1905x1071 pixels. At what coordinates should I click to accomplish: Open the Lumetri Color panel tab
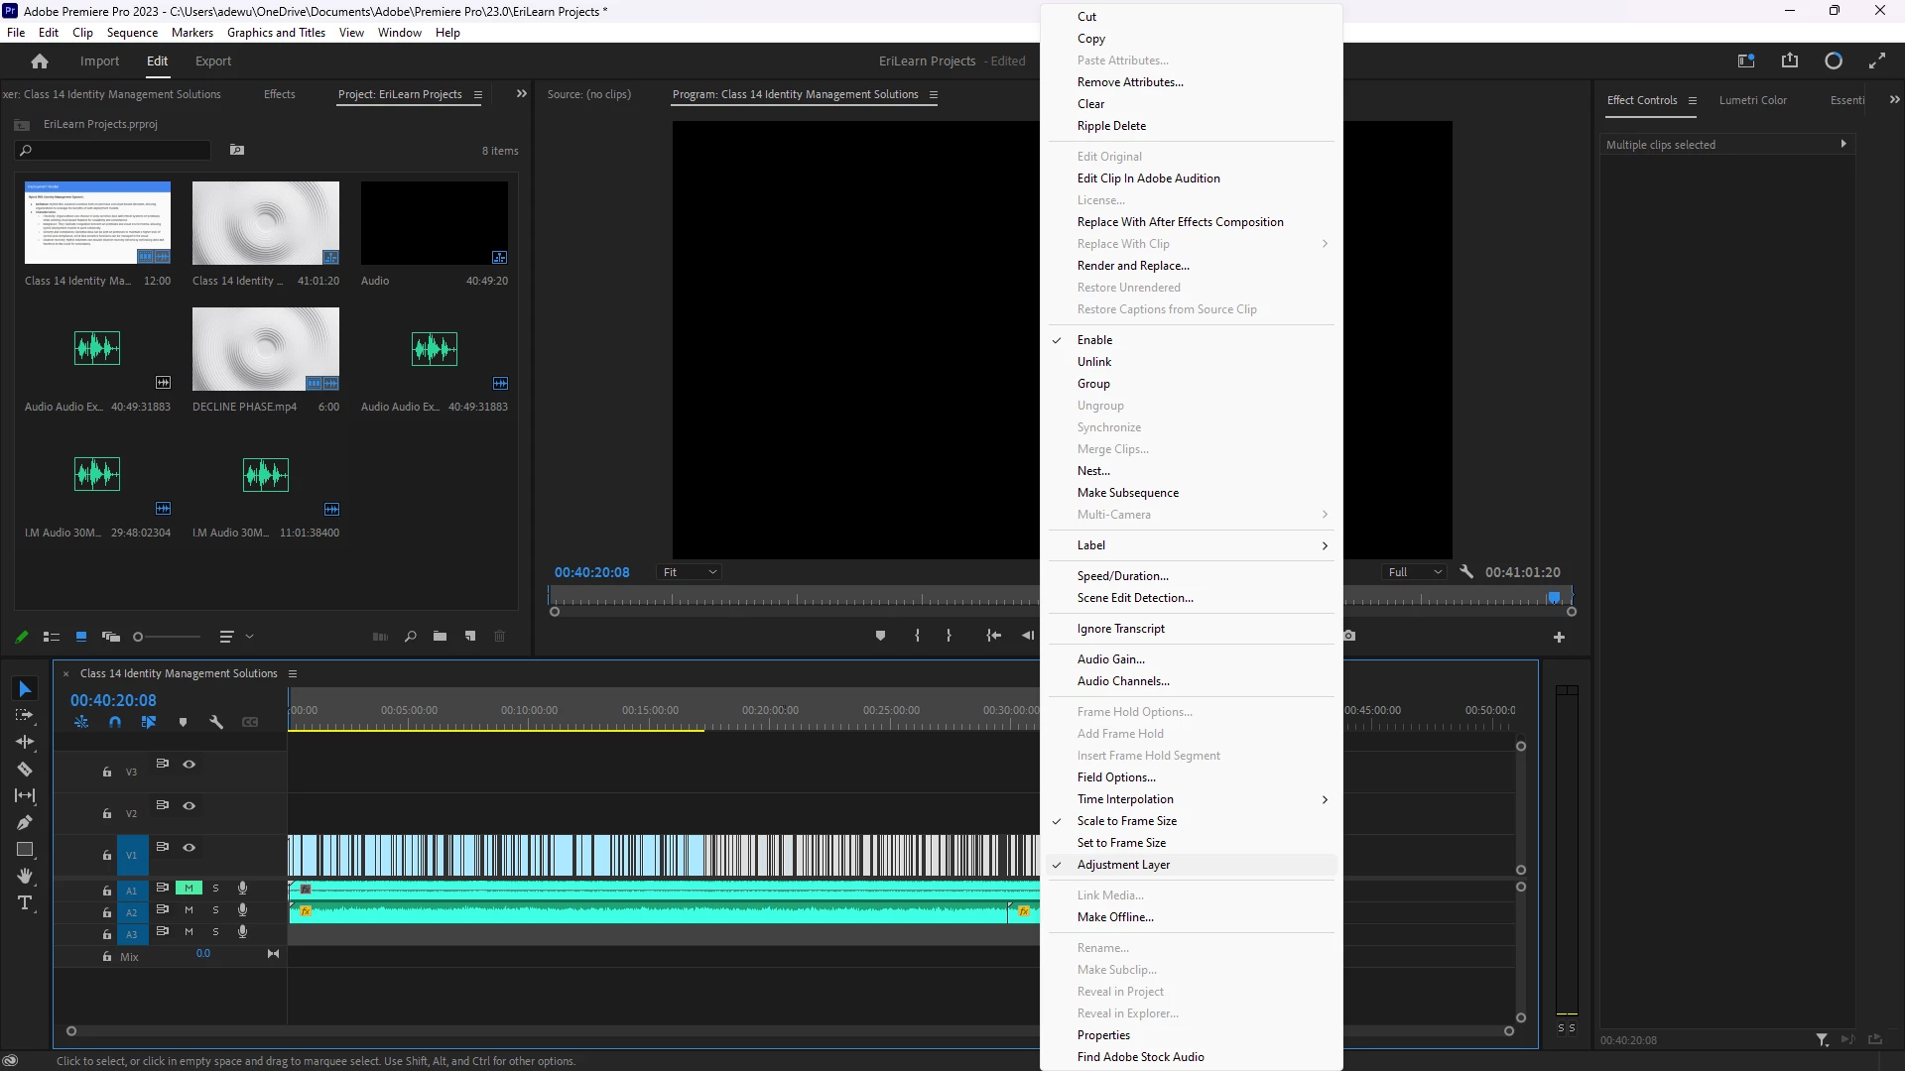[1752, 100]
